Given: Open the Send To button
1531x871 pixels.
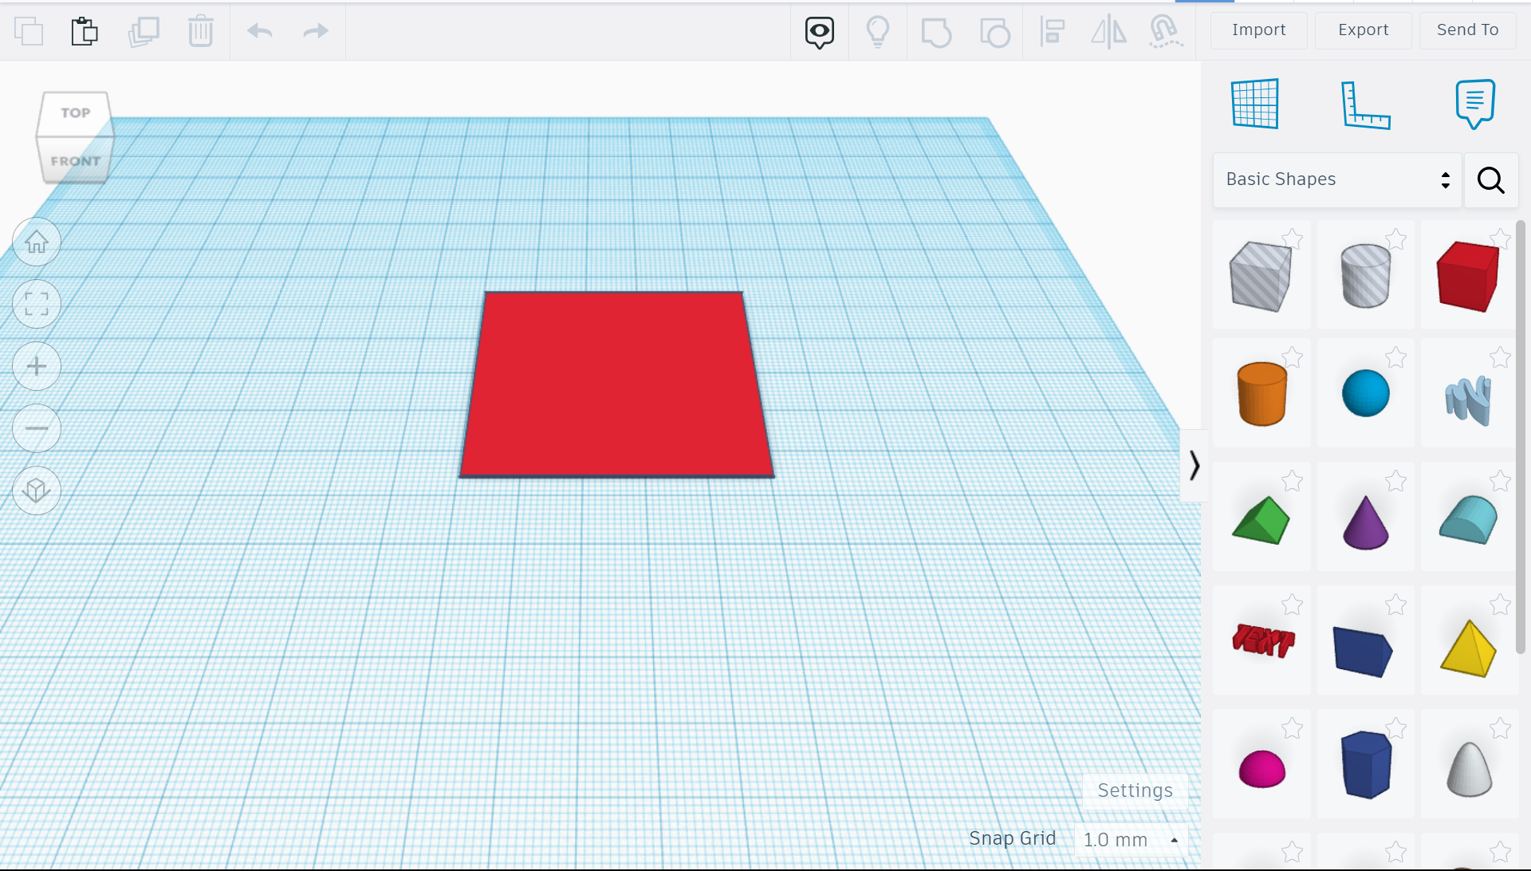Looking at the screenshot, I should point(1467,30).
